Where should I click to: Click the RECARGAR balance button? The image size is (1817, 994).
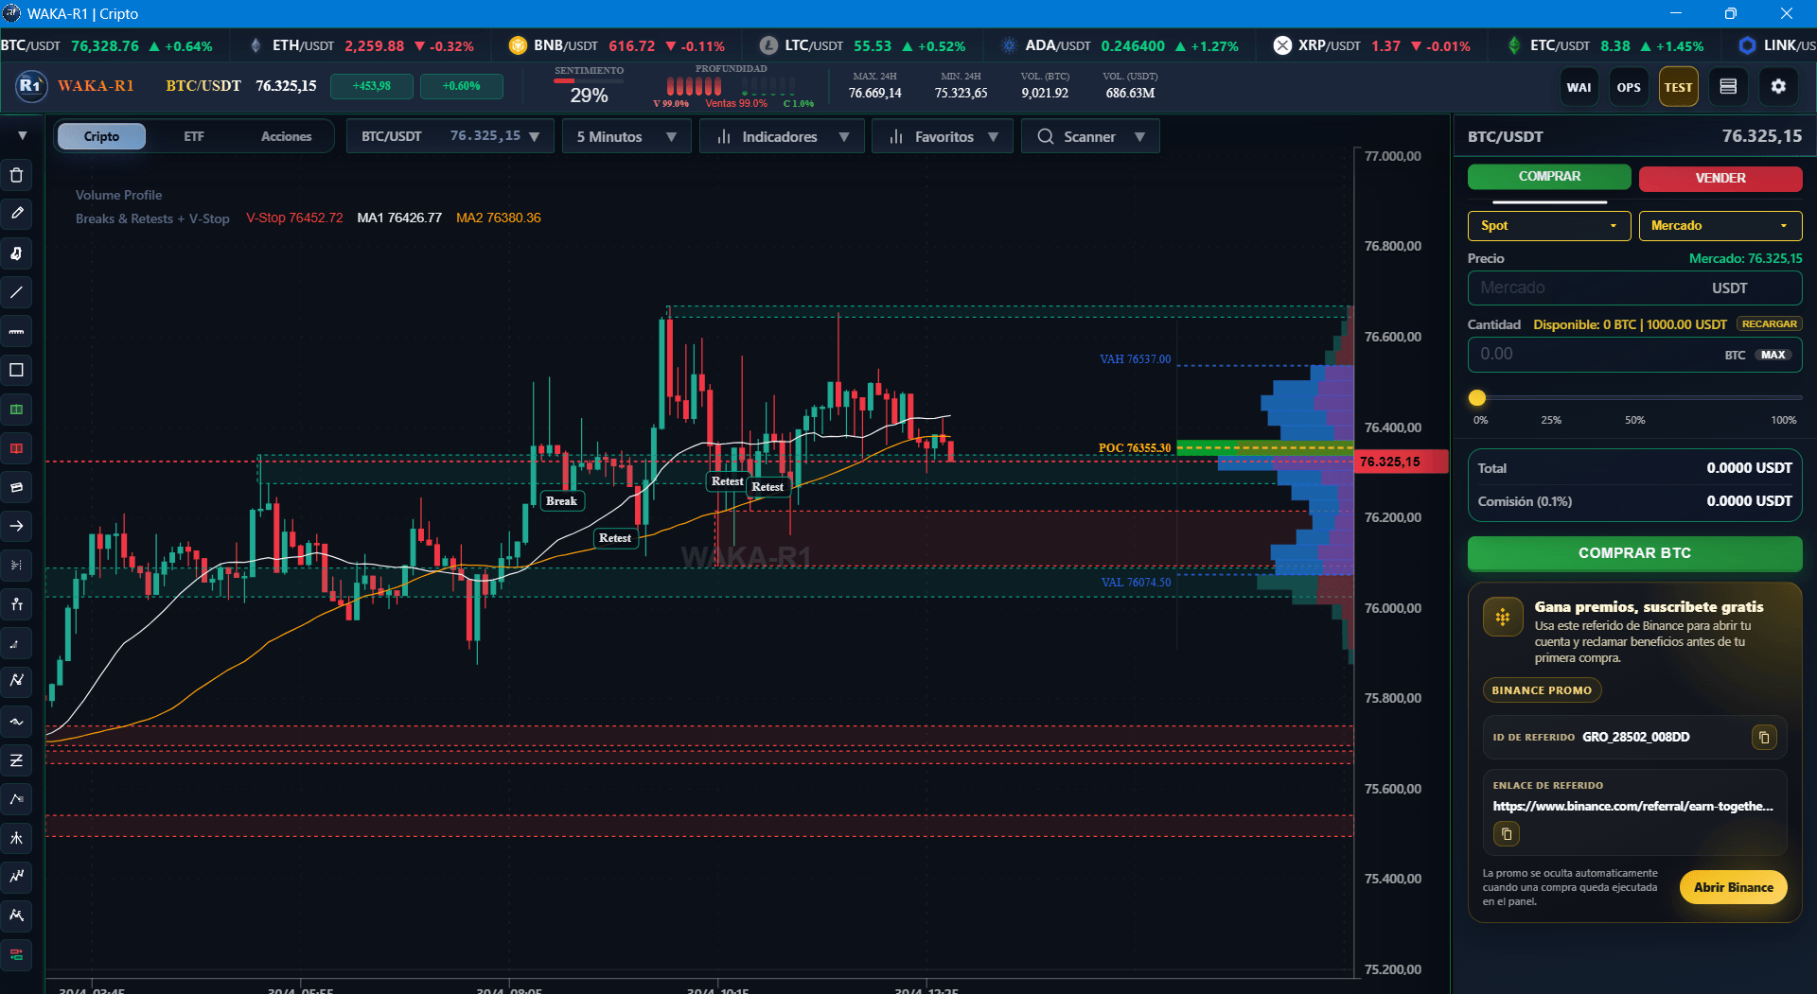click(x=1769, y=324)
